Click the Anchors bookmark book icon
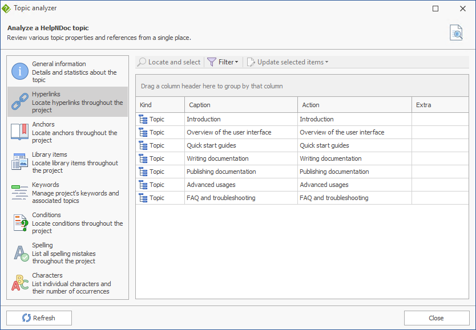Screen dimensions: 476x330 (x=20, y=132)
